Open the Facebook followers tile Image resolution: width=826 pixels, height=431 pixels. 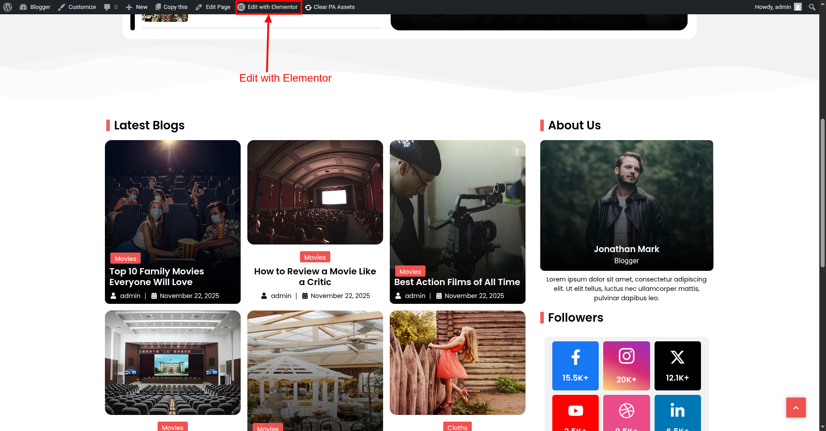575,365
